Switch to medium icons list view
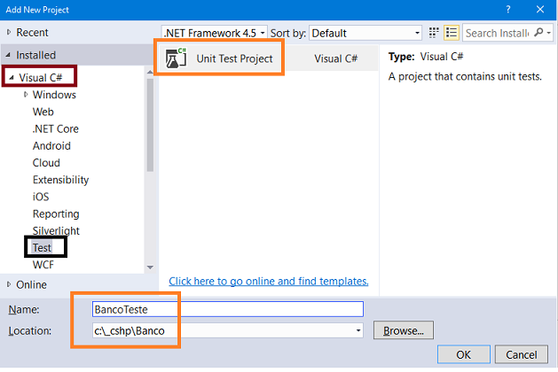 [x=452, y=33]
